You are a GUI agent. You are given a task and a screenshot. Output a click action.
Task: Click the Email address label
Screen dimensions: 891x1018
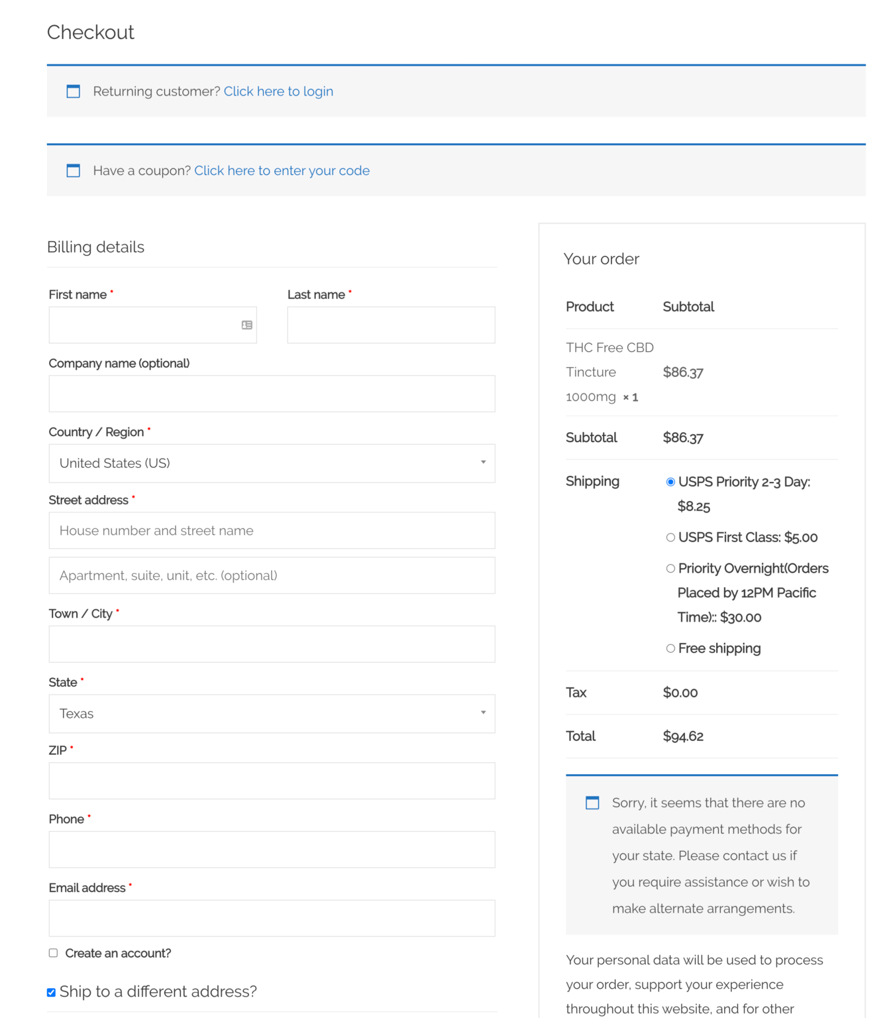coord(87,888)
